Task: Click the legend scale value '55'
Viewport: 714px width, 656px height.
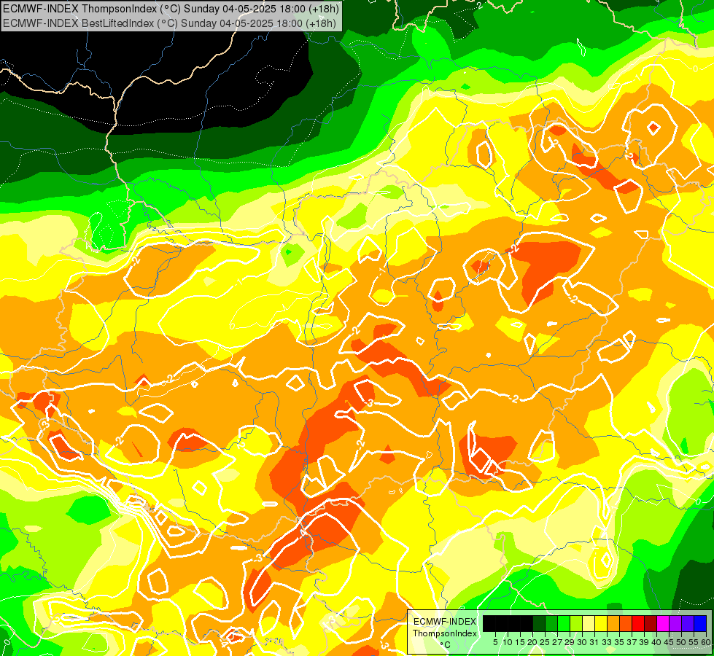Action: pos(694,642)
